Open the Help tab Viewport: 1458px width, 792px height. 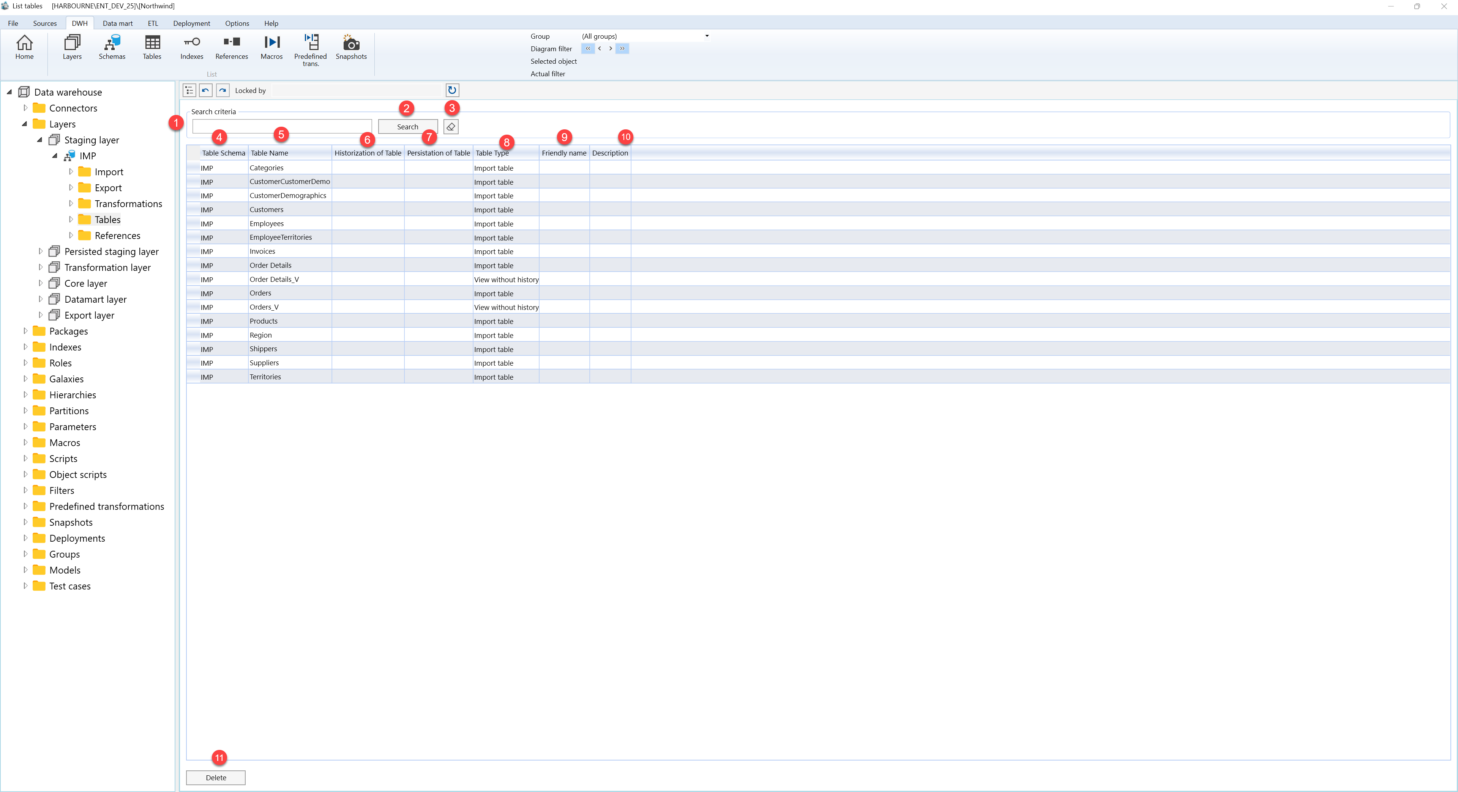(x=271, y=23)
